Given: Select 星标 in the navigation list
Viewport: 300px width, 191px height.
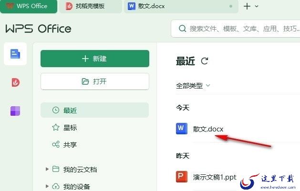Looking at the screenshot, I should [x=70, y=128].
